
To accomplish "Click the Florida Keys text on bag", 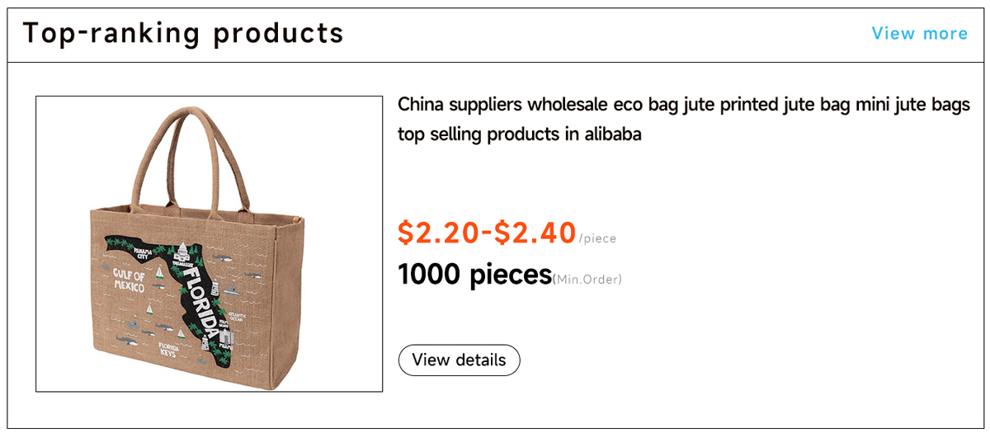I will pyautogui.click(x=168, y=350).
